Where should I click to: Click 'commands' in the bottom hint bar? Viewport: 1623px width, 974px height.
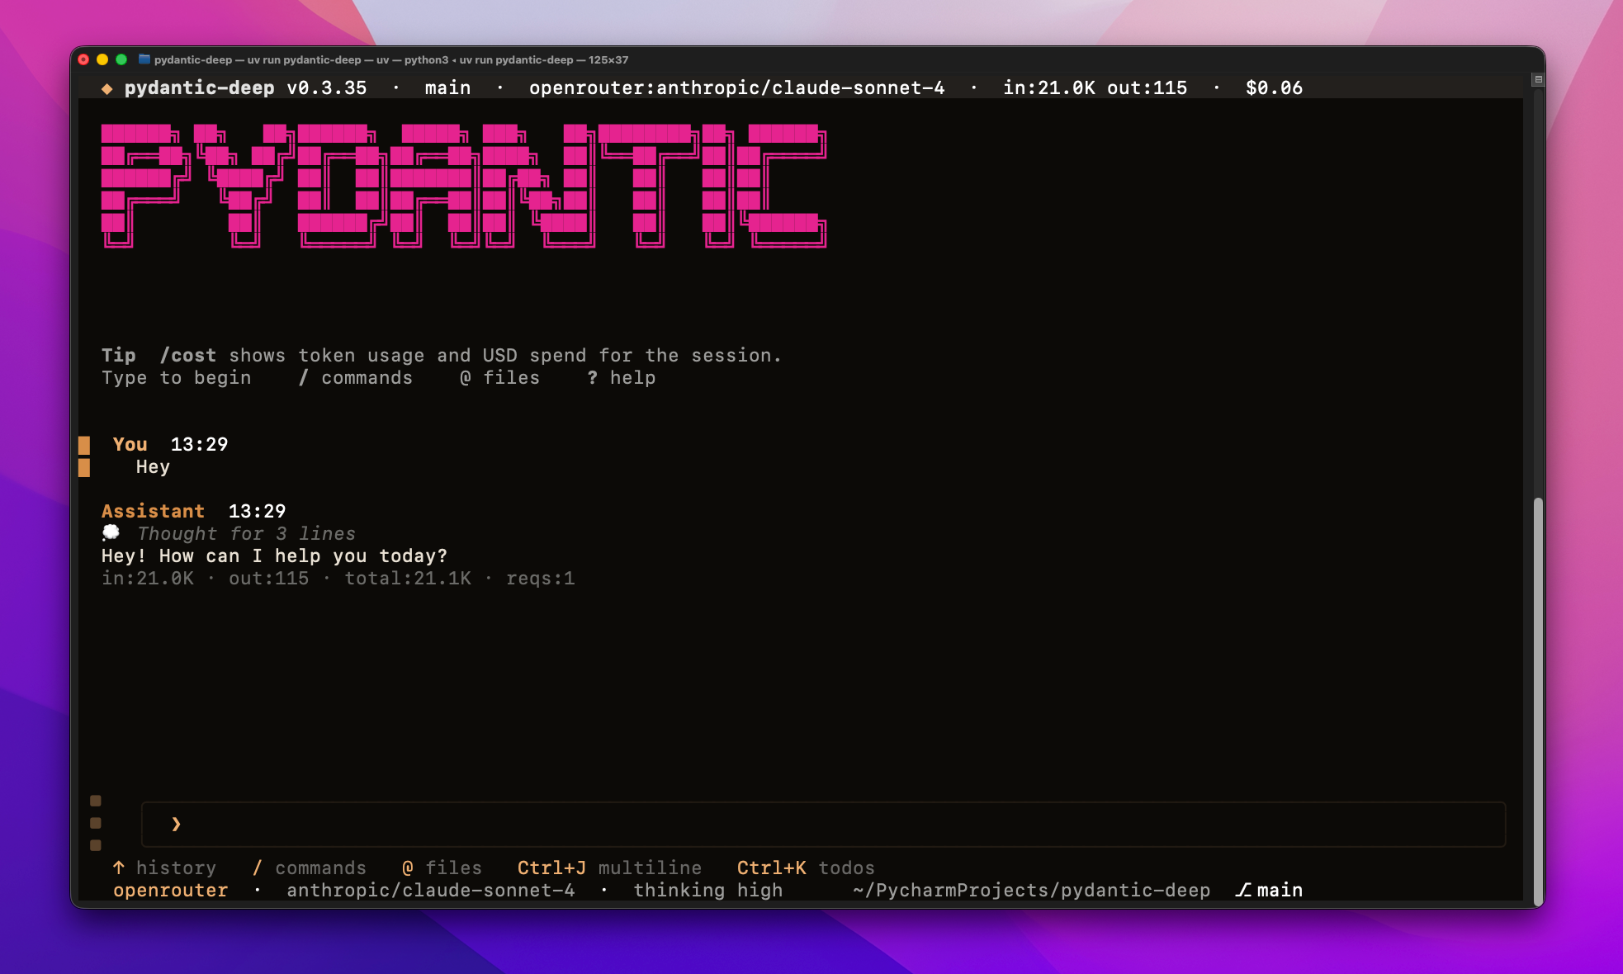(320, 868)
